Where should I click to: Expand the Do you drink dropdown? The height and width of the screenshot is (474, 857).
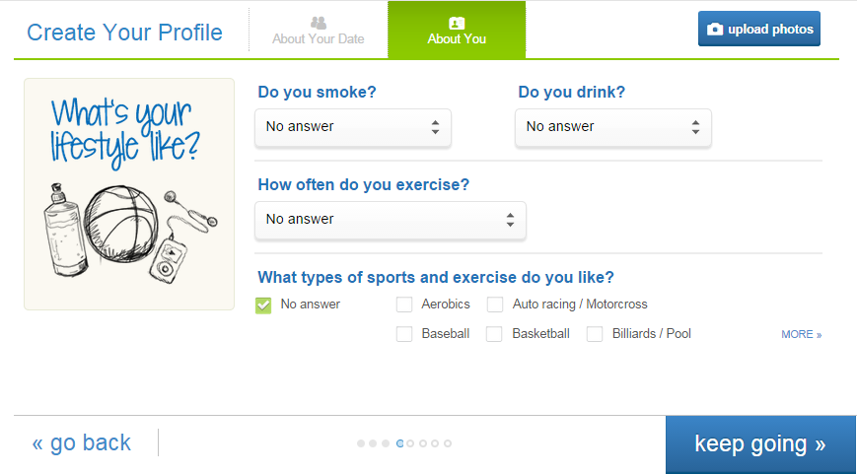pyautogui.click(x=612, y=127)
